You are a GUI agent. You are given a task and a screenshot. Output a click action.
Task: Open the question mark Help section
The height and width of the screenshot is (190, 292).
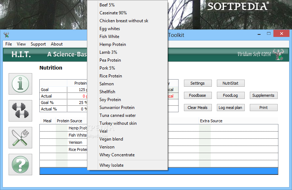20,165
